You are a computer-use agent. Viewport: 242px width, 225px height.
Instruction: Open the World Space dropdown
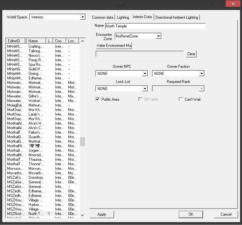point(83,17)
